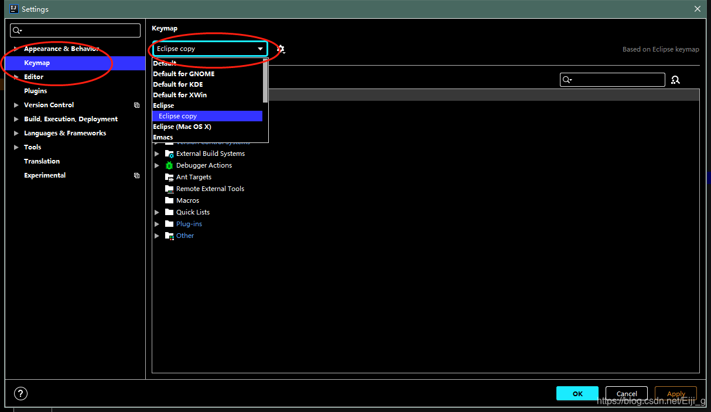Click Macros folder icon
The image size is (711, 412).
tap(169, 200)
